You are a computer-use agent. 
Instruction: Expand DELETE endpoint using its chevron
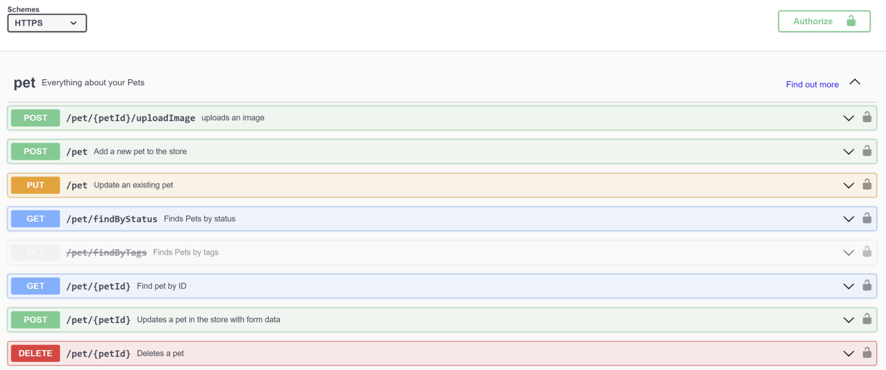[849, 353]
